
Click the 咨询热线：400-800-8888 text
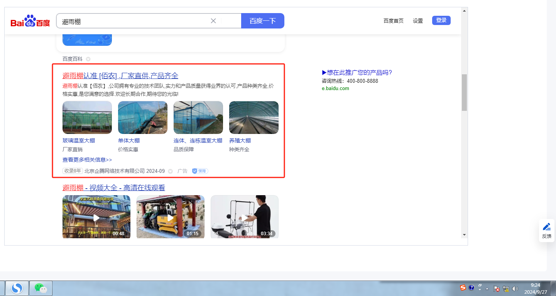point(350,81)
